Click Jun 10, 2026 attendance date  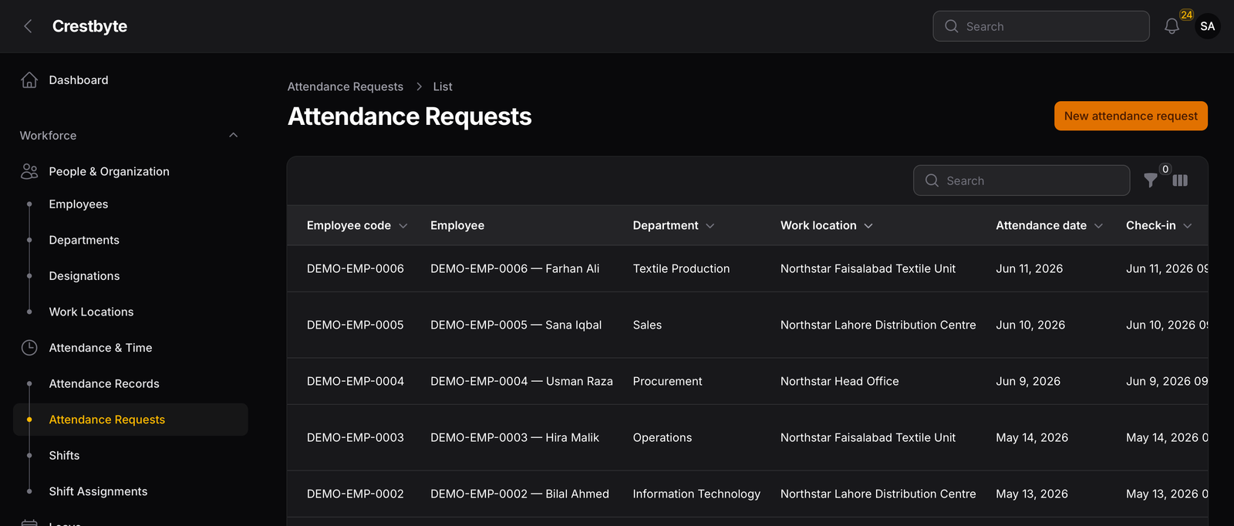pos(1030,325)
